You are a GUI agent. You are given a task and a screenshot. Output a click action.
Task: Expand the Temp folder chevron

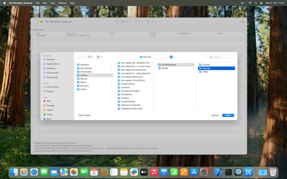click(x=234, y=72)
